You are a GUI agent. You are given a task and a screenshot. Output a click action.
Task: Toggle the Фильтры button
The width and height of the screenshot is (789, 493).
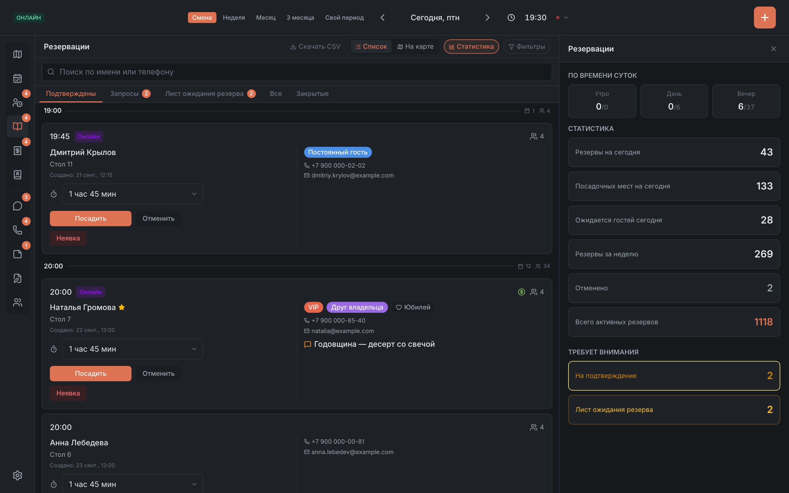click(527, 47)
